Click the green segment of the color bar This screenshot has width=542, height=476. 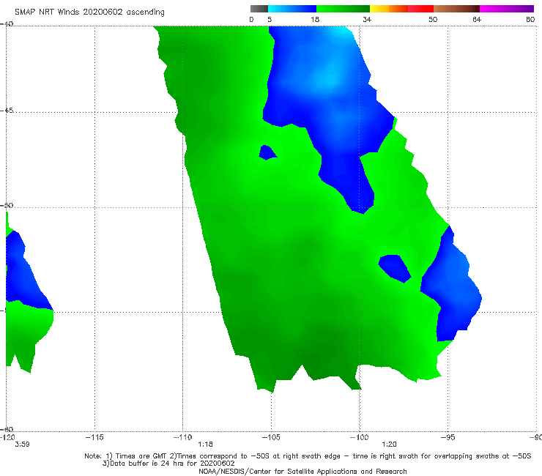pos(343,9)
